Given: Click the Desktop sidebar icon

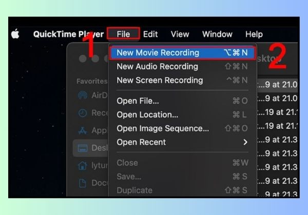Looking at the screenshot, I should [83, 148].
